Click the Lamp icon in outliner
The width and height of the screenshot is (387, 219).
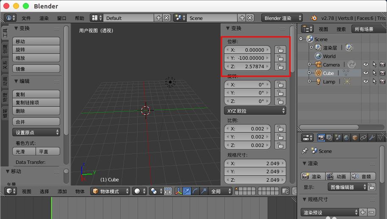click(318, 81)
